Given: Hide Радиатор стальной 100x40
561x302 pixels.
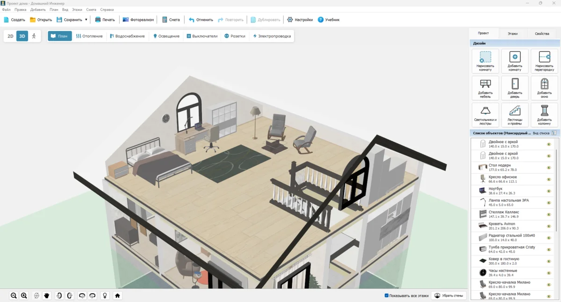Looking at the screenshot, I should [x=549, y=238].
